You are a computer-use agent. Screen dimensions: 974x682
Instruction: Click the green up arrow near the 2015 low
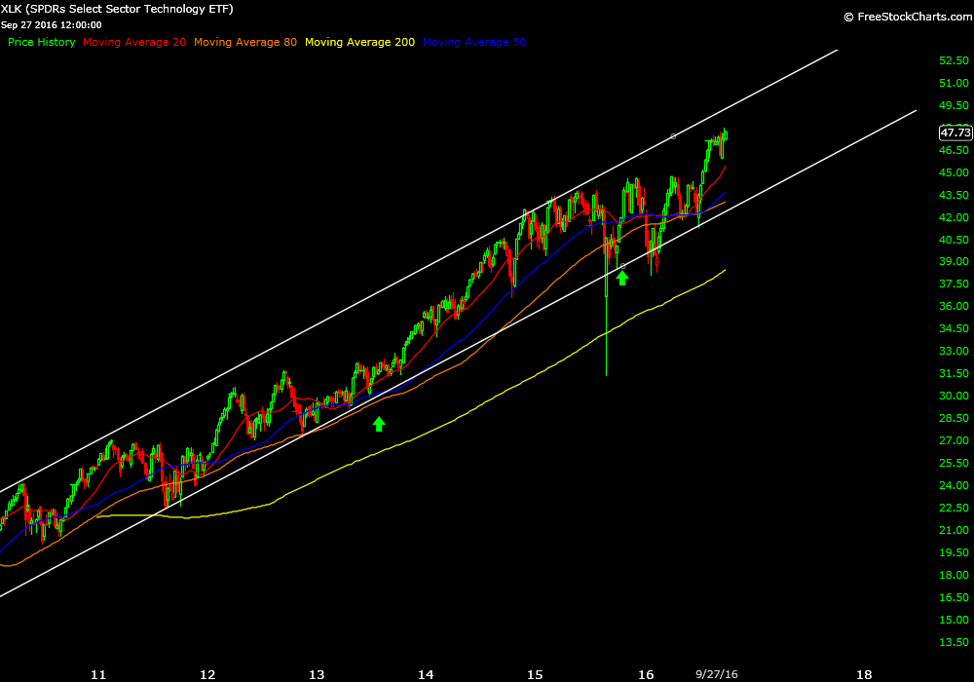622,279
